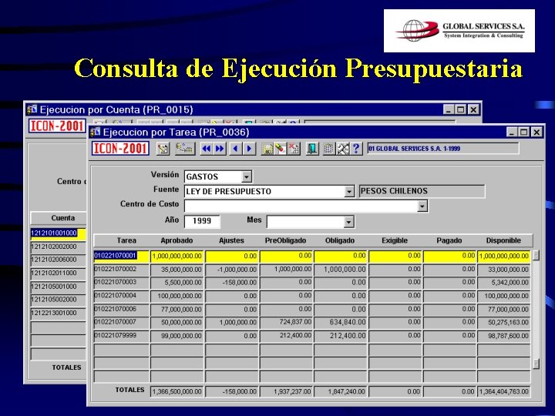Click the Enter Query icon in Ejecucion por Tarea toolbar
The width and height of the screenshot is (555, 416).
(x=163, y=149)
